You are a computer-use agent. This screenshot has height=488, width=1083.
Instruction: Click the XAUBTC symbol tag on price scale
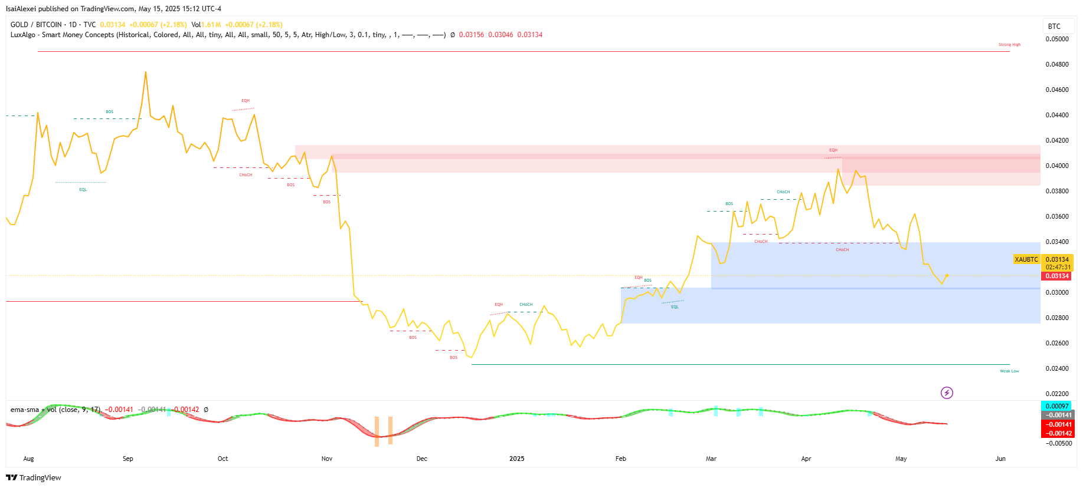click(1026, 259)
